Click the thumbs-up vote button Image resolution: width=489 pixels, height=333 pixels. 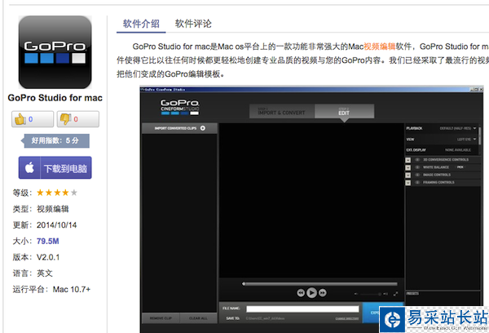coord(33,119)
